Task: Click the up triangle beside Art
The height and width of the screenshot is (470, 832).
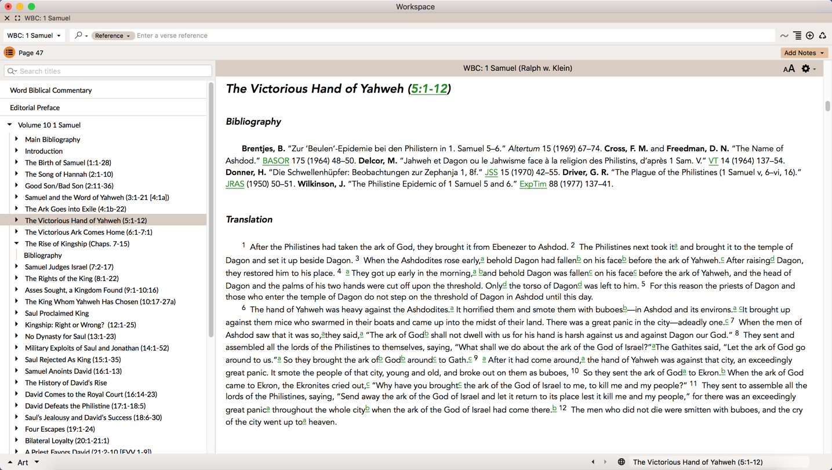Action: click(10, 462)
